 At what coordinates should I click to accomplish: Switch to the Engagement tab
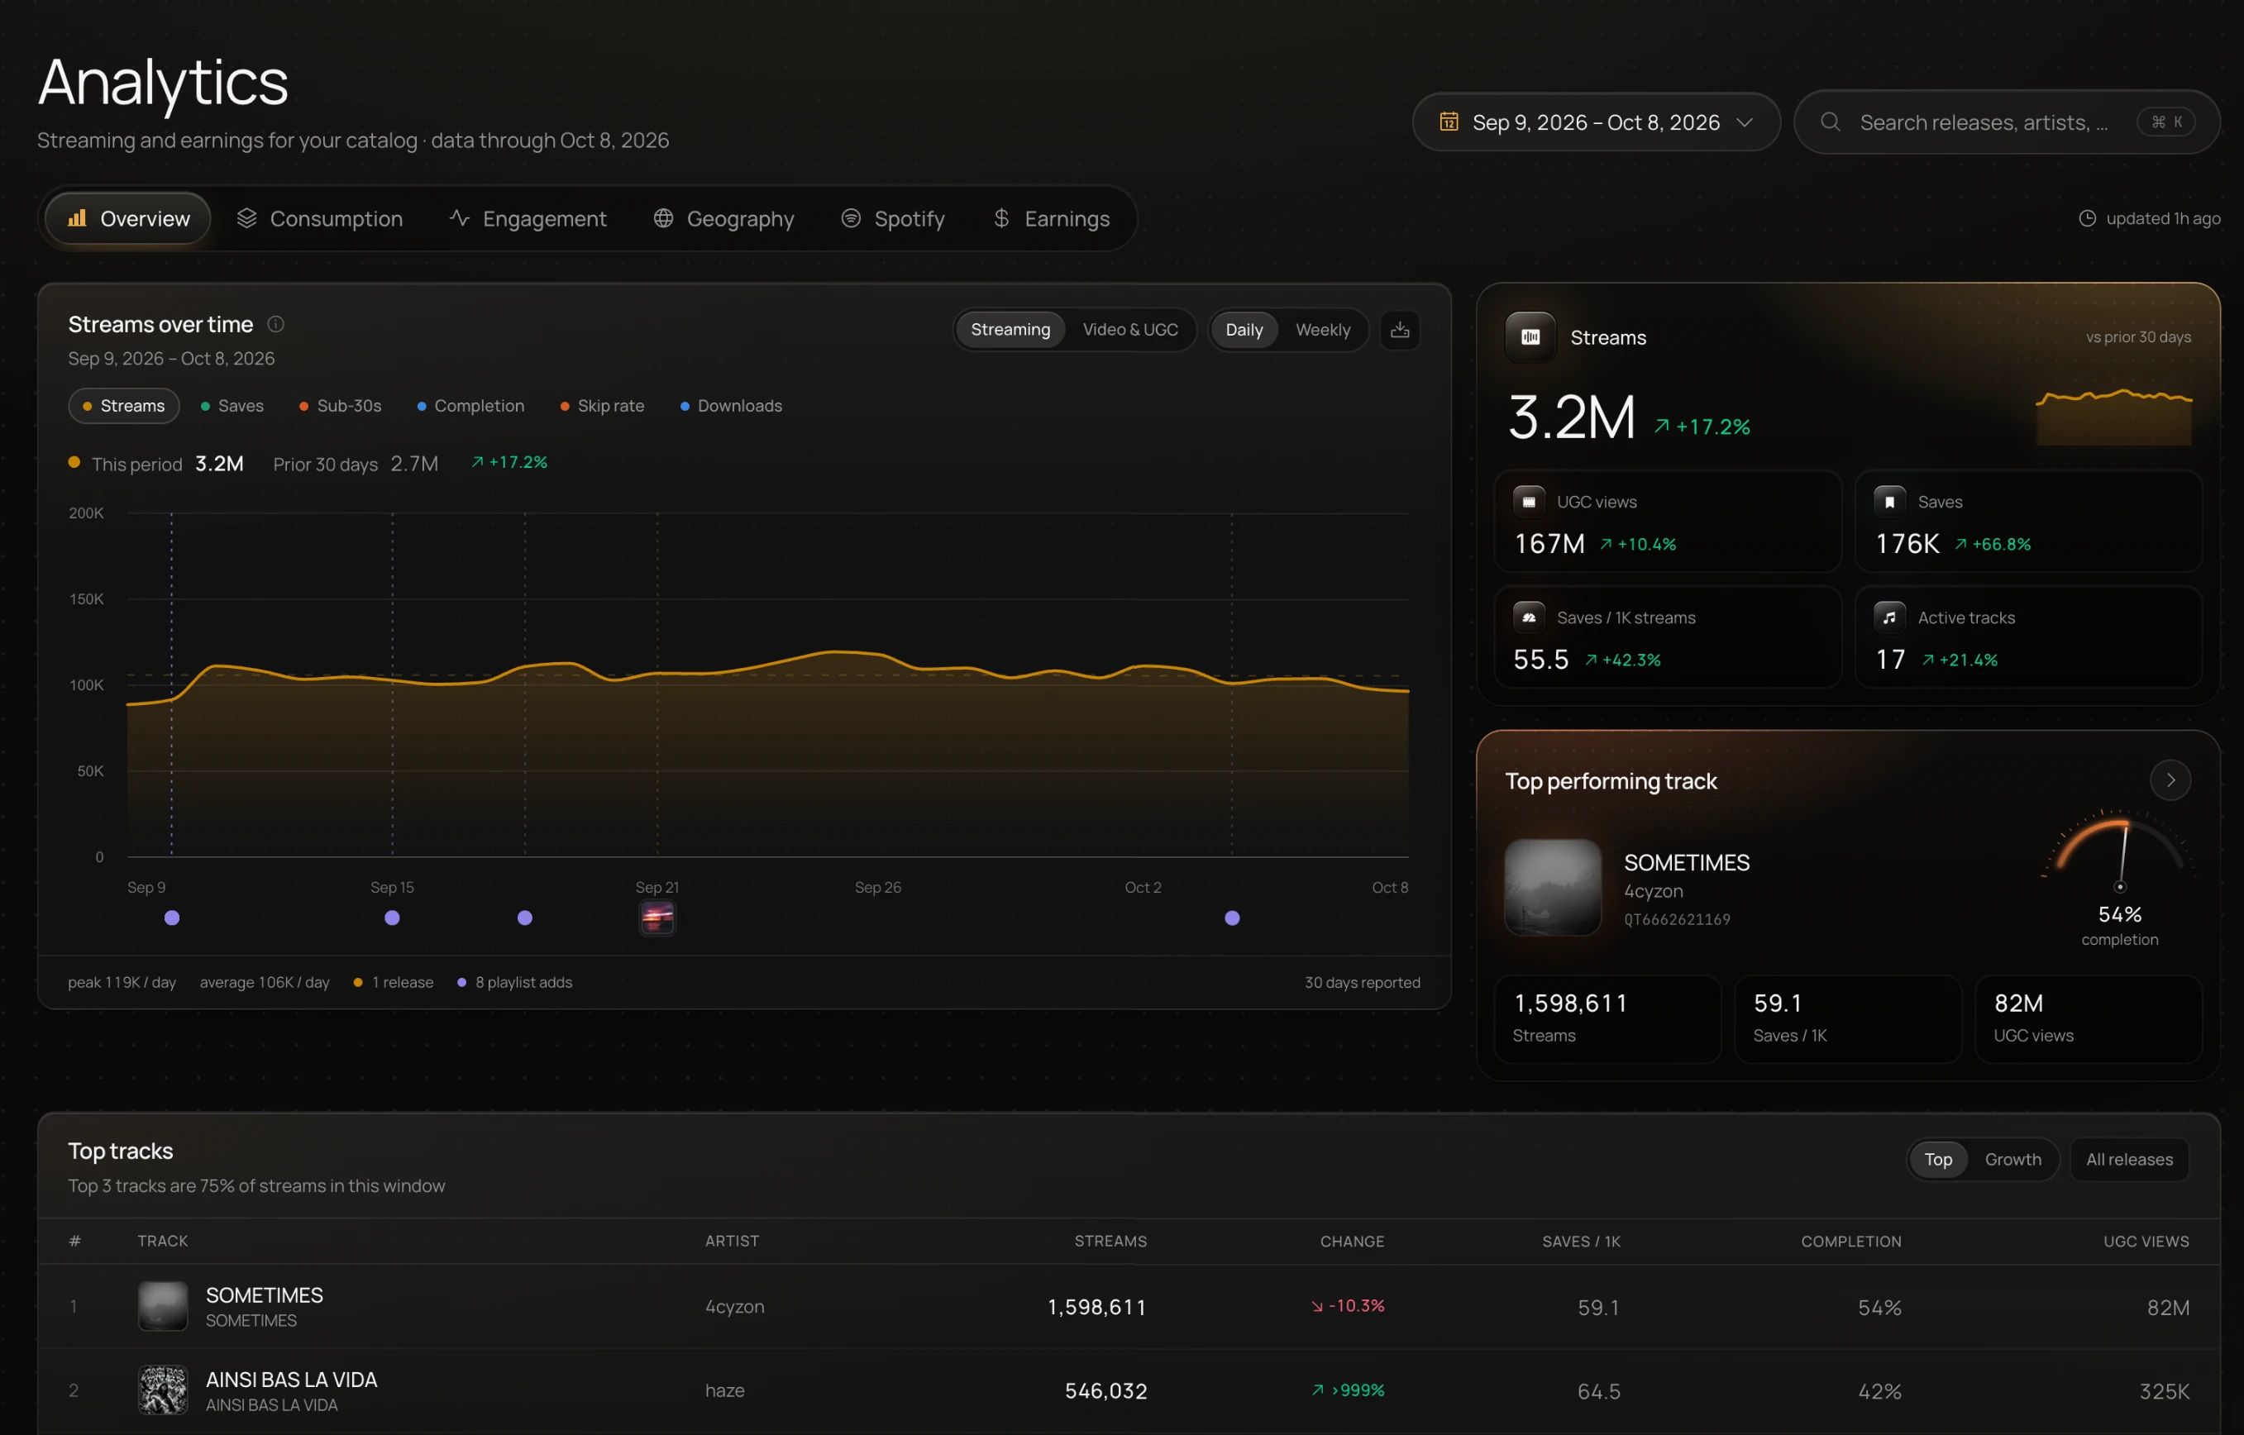528,219
